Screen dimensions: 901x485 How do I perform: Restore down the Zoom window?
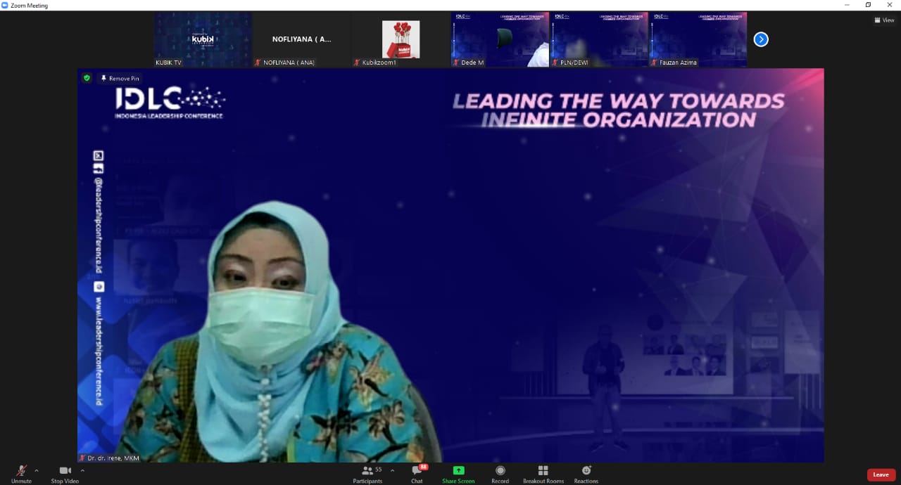pos(868,5)
